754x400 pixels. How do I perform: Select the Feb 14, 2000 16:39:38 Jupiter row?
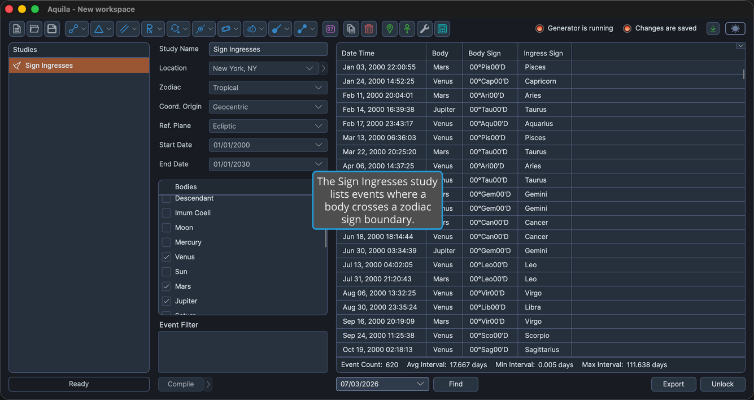541,110
